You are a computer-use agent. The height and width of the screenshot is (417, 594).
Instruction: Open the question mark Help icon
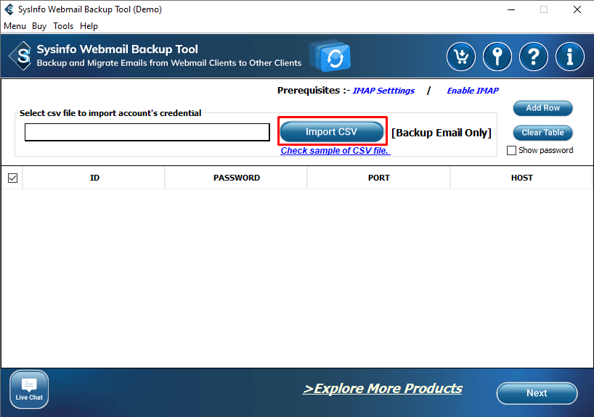(x=534, y=57)
